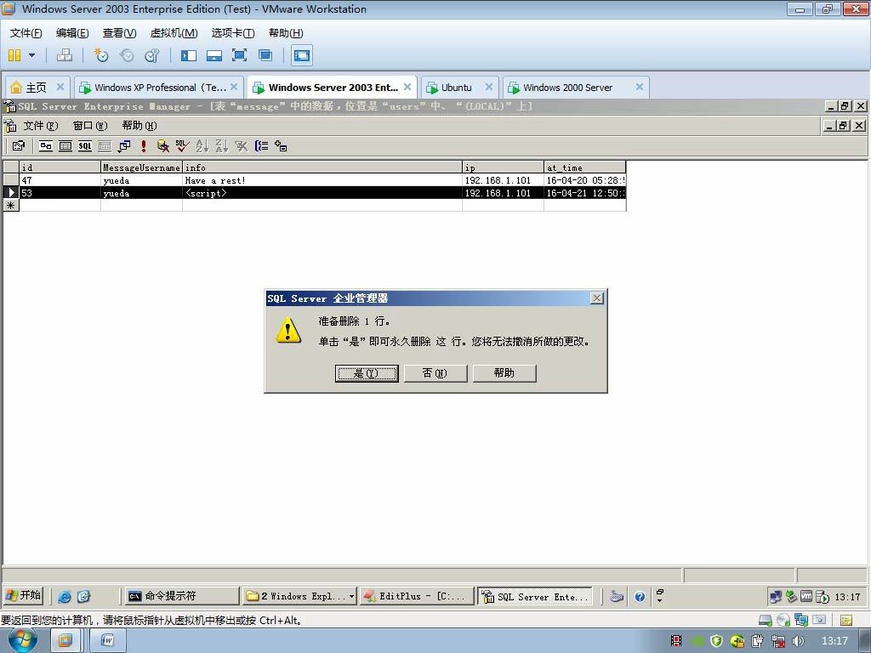
Task: Click the at_time column header
Action: coord(585,168)
